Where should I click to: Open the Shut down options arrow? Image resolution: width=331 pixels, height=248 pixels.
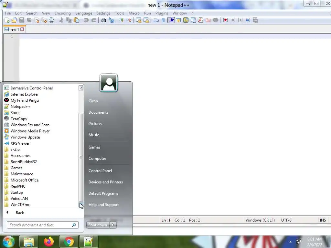click(x=113, y=225)
